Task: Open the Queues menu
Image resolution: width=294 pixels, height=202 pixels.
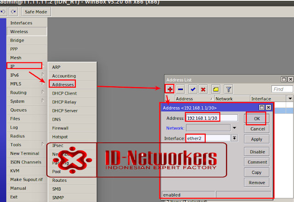Action: point(27,110)
